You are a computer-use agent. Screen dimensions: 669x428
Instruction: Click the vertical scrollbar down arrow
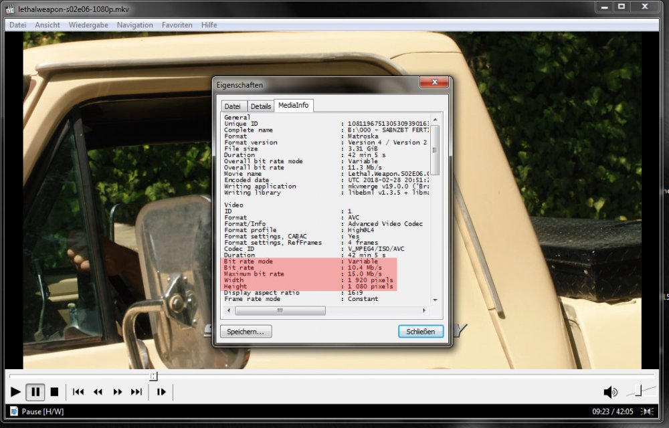click(x=435, y=300)
